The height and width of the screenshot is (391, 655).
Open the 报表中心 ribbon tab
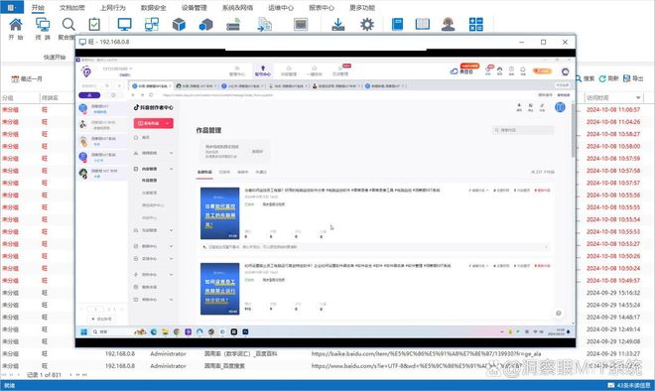pyautogui.click(x=322, y=8)
